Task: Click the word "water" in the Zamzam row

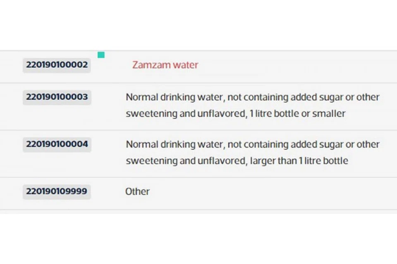Action: tap(186, 65)
